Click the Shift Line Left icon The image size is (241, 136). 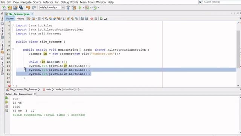tap(82, 19)
